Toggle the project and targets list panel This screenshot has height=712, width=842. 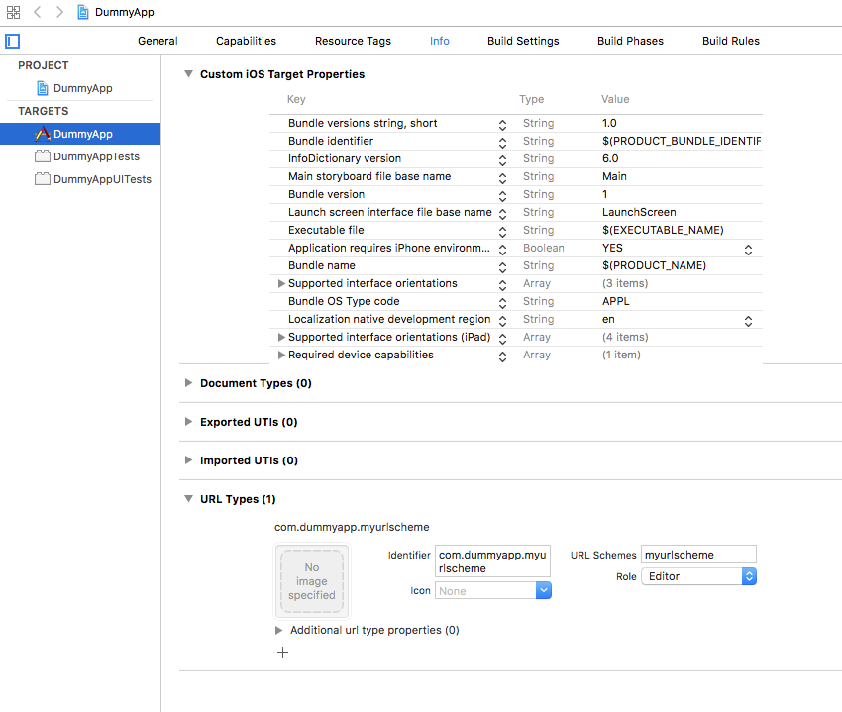pyautogui.click(x=12, y=41)
